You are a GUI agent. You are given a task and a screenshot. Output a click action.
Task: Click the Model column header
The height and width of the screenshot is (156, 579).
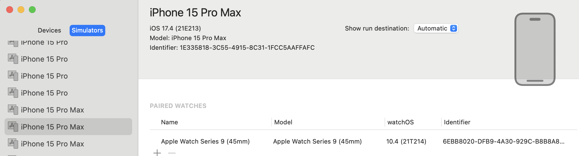click(x=283, y=122)
